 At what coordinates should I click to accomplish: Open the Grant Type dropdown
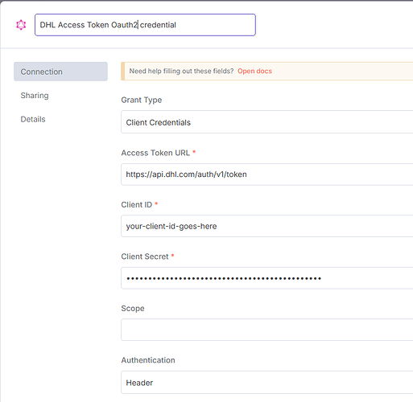pos(267,122)
